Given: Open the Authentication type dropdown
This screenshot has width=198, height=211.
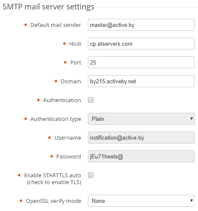Looking at the screenshot, I should [141, 119].
